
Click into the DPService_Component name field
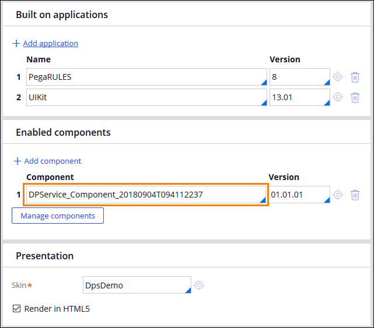click(x=146, y=195)
